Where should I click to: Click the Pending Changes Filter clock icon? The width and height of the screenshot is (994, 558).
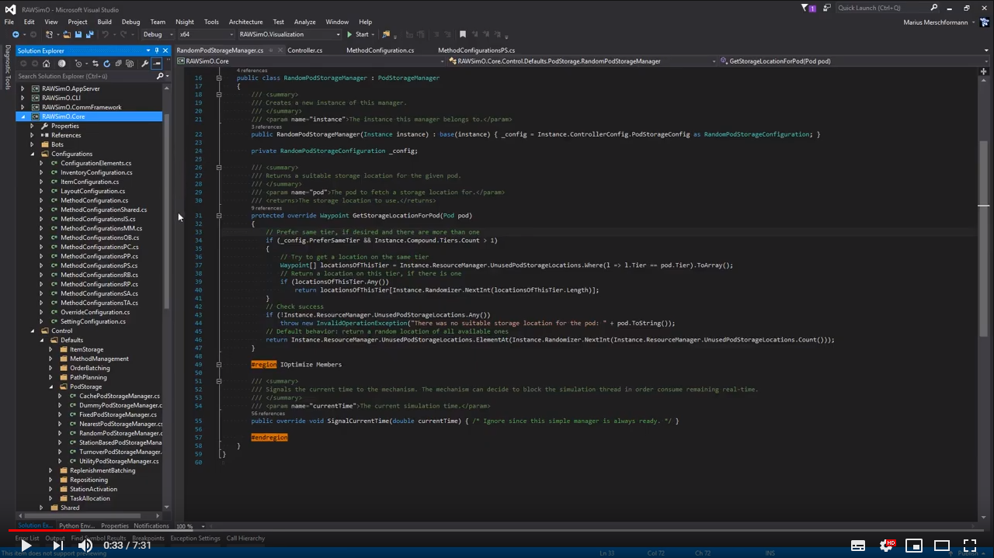click(x=78, y=64)
